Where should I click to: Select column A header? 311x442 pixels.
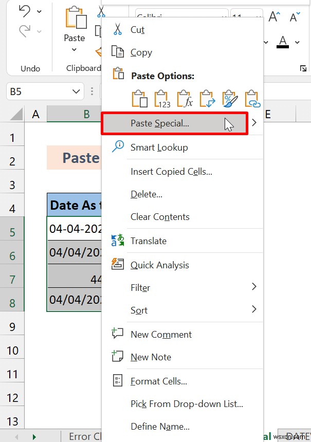pyautogui.click(x=36, y=114)
